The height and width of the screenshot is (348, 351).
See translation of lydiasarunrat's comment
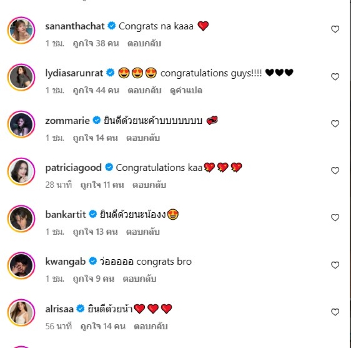pyautogui.click(x=186, y=91)
